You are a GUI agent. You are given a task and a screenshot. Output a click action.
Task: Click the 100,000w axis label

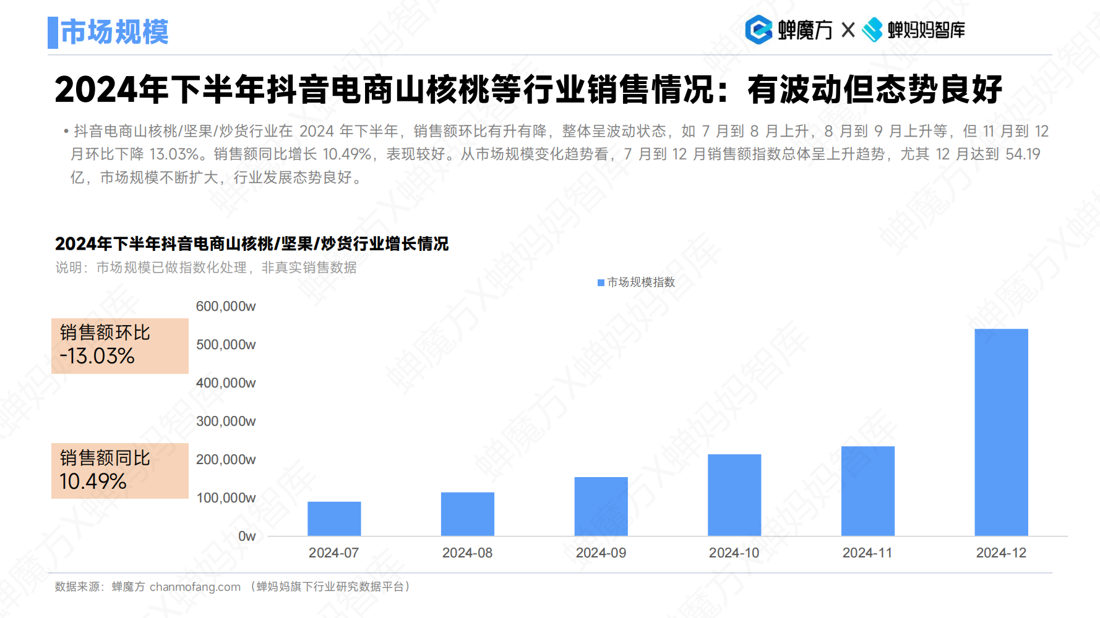coord(226,498)
